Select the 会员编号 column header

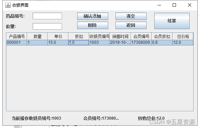coord(141,36)
